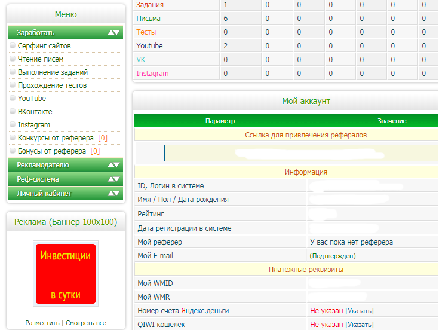
Task: Click the VK row label in stats table
Action: pyautogui.click(x=141, y=60)
